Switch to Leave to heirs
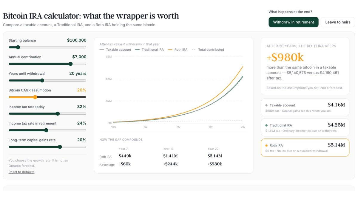The image size is (358, 201). (338, 22)
